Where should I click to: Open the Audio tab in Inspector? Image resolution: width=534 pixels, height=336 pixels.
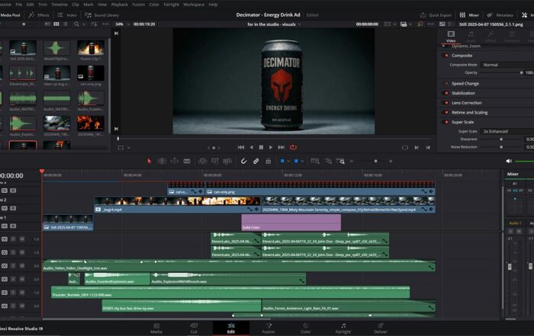[x=471, y=37]
